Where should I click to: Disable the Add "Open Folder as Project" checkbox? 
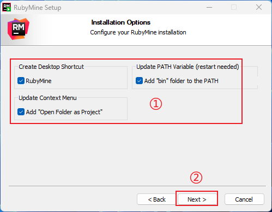pyautogui.click(x=21, y=112)
